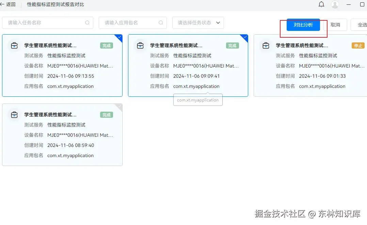This screenshot has width=367, height=225.
Task: Click creation time 2024-11-06 09:13:55
Action: point(71,76)
